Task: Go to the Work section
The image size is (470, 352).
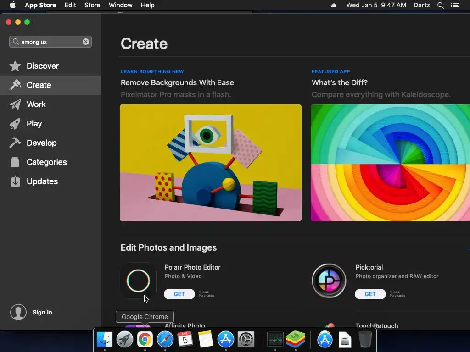Action: point(50,104)
